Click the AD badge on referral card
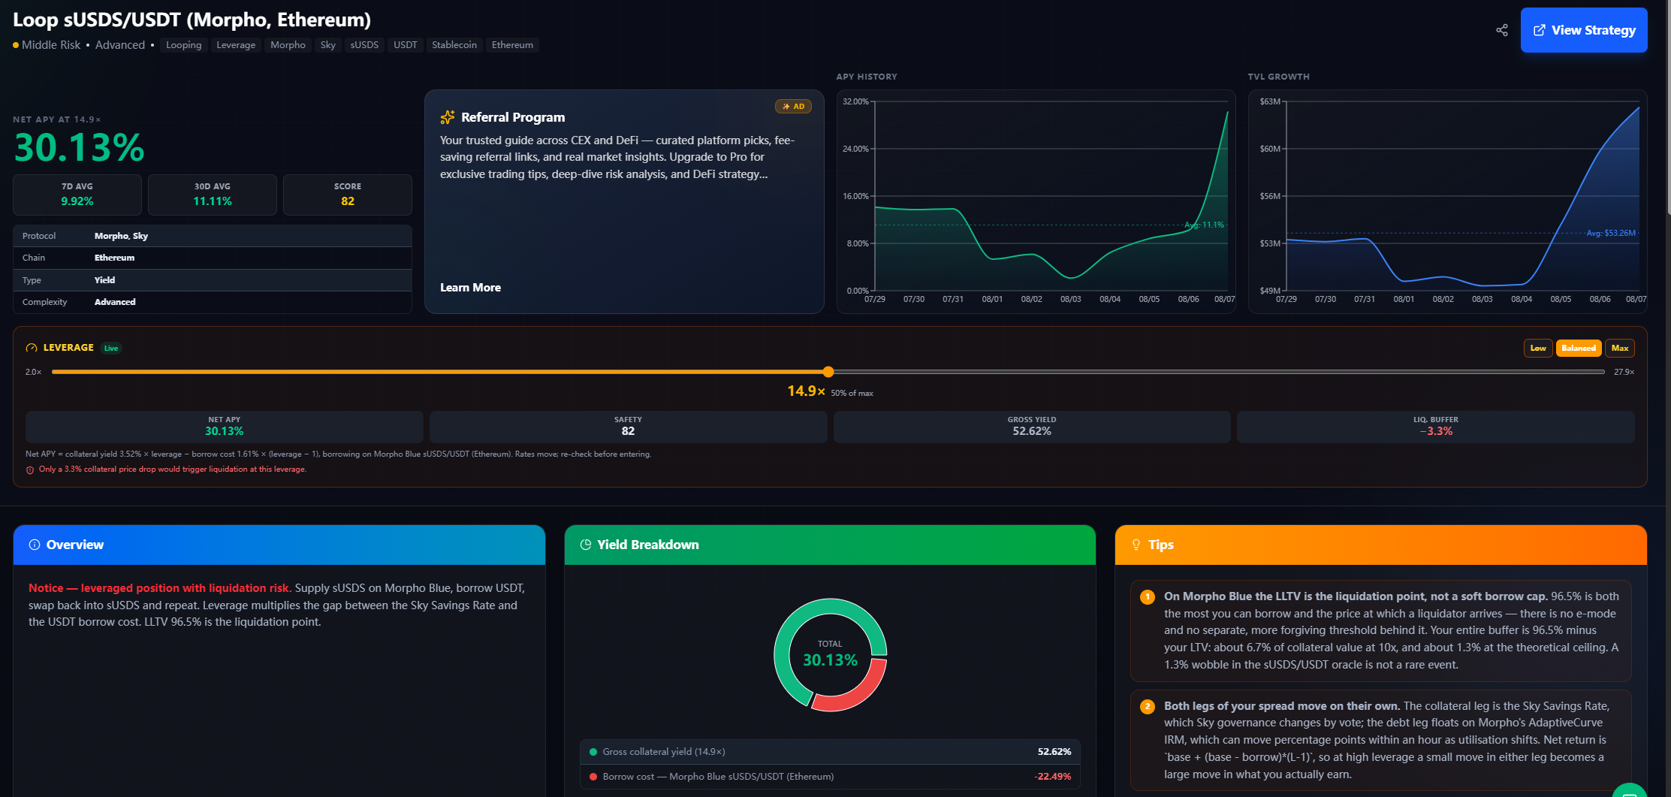The height and width of the screenshot is (797, 1671). pyautogui.click(x=793, y=107)
